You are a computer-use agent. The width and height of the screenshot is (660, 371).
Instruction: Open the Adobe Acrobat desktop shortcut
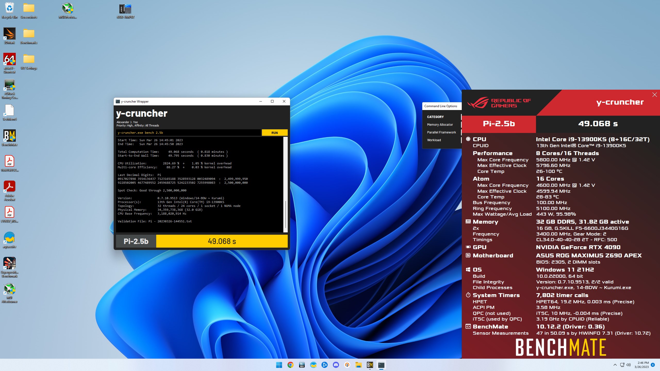(10, 191)
